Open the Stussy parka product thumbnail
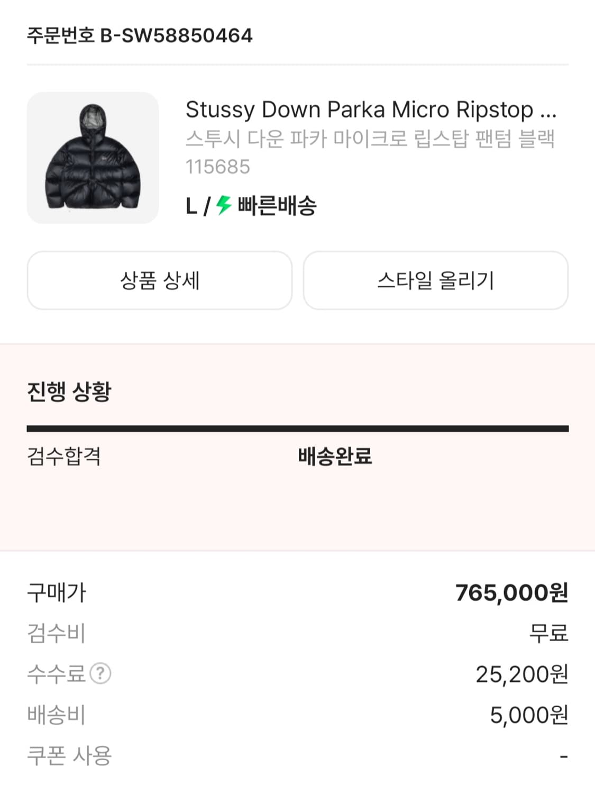595x785 pixels. (x=93, y=158)
